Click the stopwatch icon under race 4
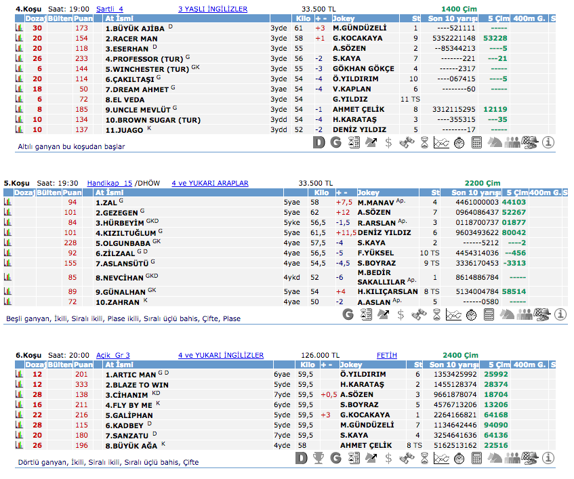The width and height of the screenshot is (574, 479). point(459,142)
